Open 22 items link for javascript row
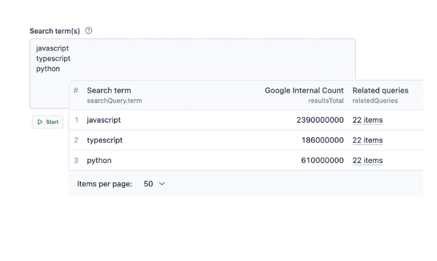437x261 pixels. pos(367,120)
